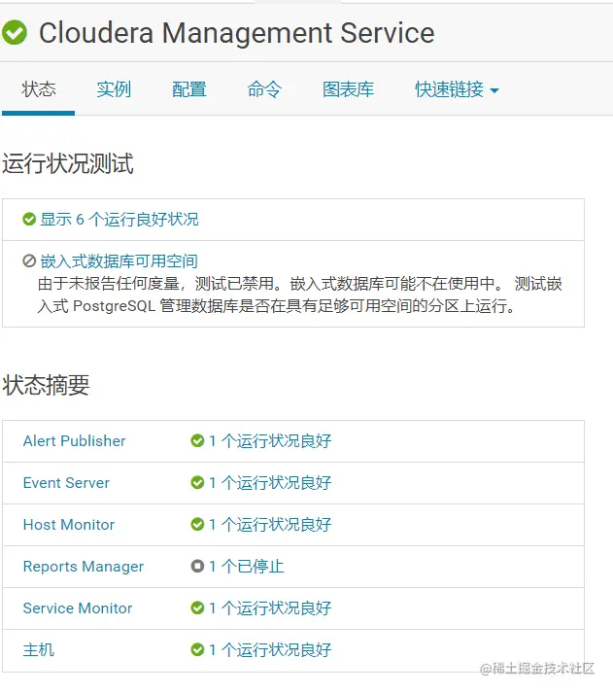Viewport: 613px width, 694px height.
Task: Click the Service Monitor green health icon
Action: (197, 608)
